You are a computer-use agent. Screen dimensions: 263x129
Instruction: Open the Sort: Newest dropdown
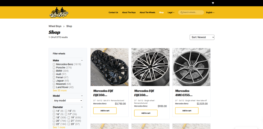[x=202, y=37]
